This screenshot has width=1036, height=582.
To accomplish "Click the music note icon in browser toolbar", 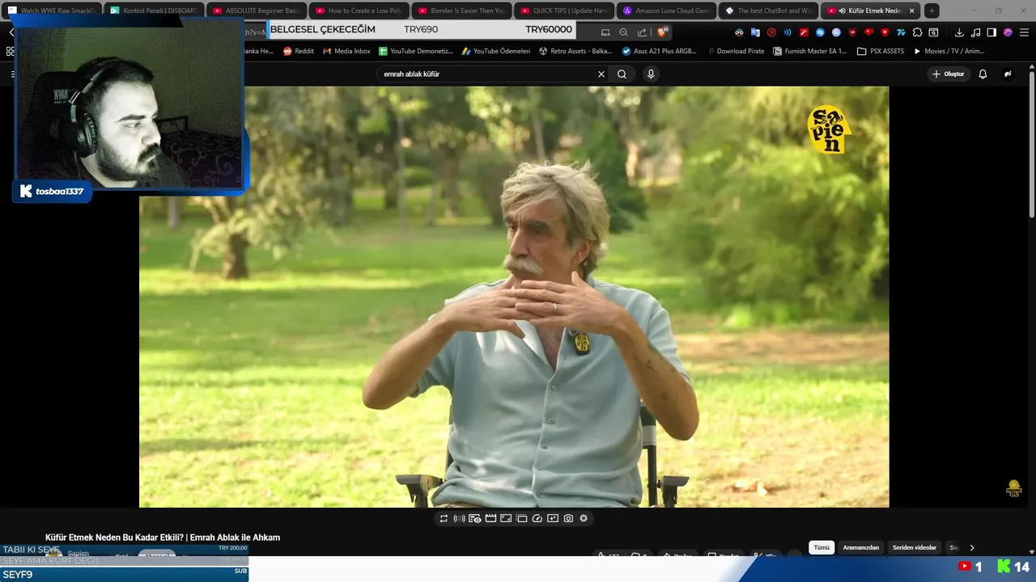I will point(975,32).
